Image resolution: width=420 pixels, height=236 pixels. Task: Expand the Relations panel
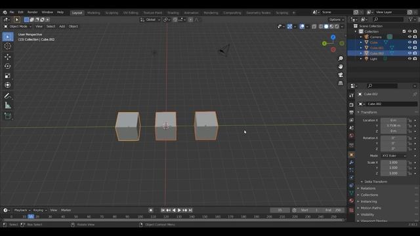367,188
